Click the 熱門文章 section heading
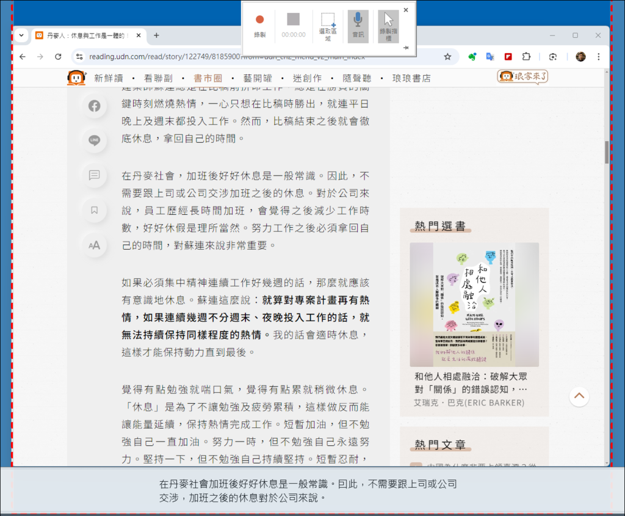The height and width of the screenshot is (516, 625). (x=440, y=445)
